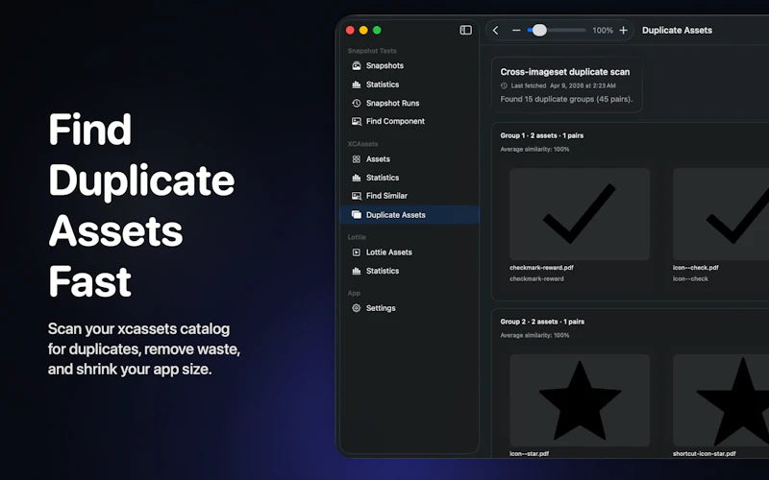This screenshot has width=769, height=480.
Task: Click the clock icon beside Snapshot Runs
Action: 357,104
